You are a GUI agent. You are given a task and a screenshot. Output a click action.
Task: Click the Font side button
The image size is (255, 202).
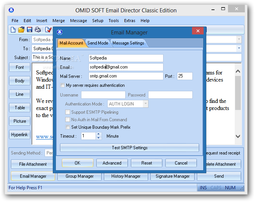19,67
